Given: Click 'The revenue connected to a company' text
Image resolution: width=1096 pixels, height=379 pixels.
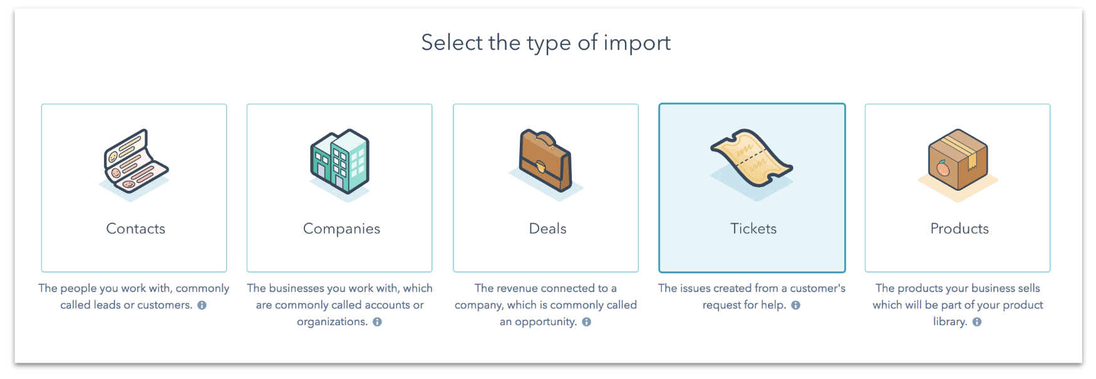Looking at the screenshot, I should click(545, 305).
